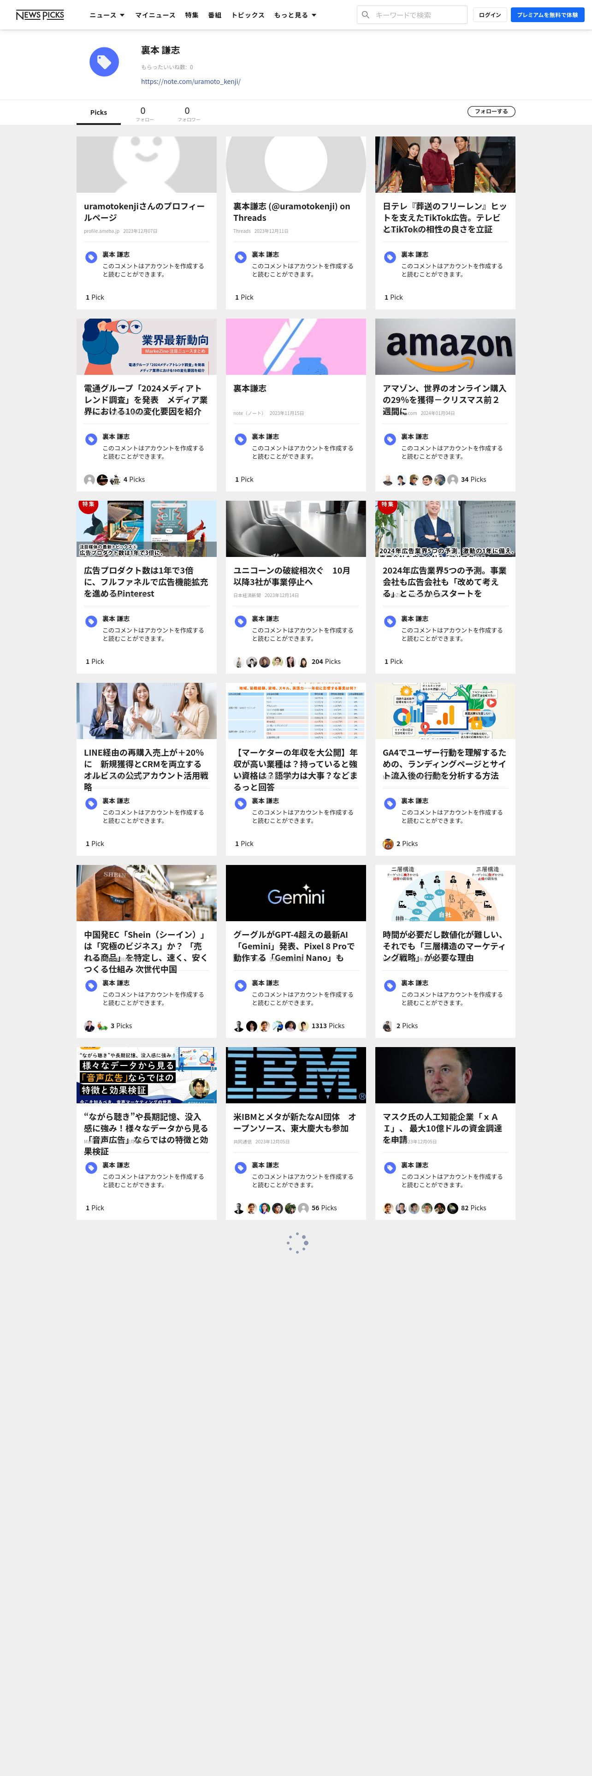592x1776 pixels.
Task: Open the 番組 menu item
Action: tap(215, 14)
